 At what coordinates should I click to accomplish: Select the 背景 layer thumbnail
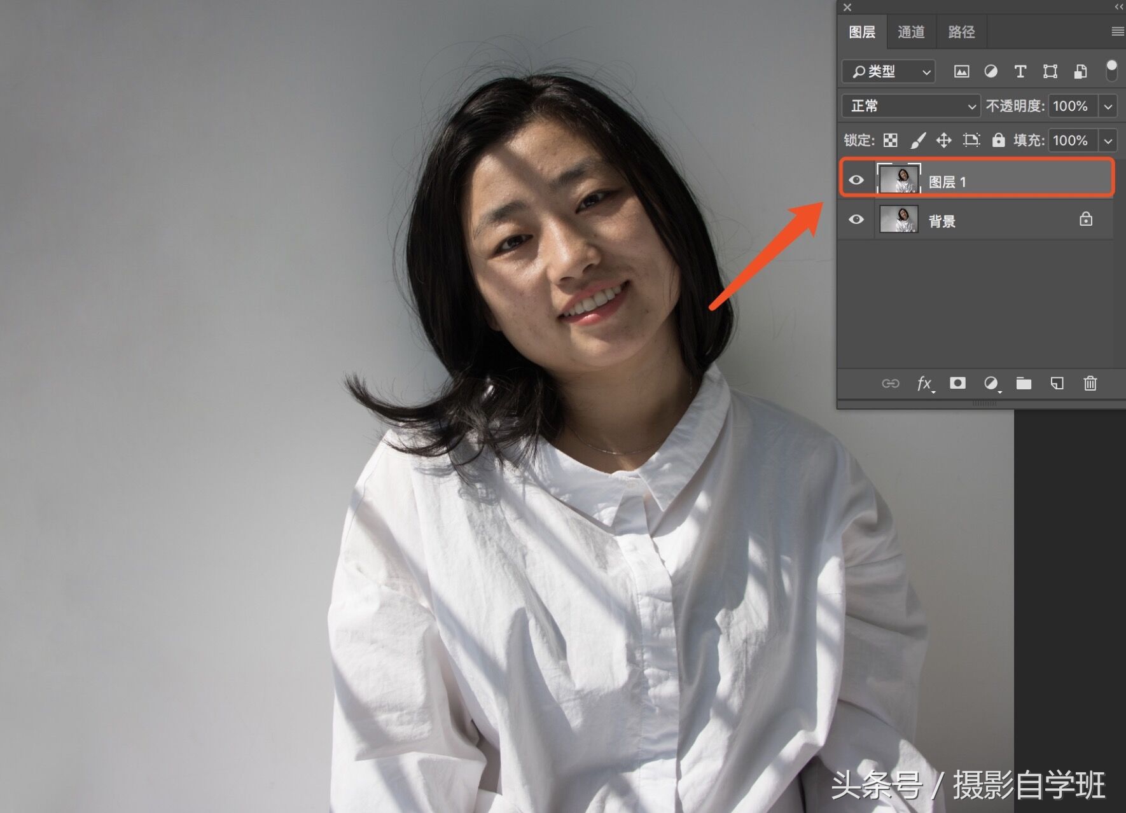coord(898,219)
